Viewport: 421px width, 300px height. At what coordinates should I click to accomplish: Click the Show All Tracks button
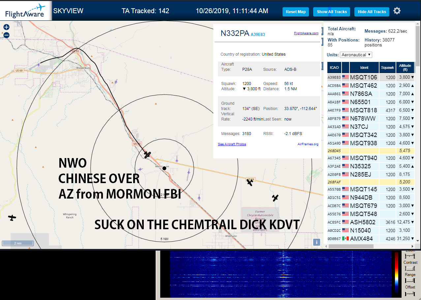pos(332,12)
